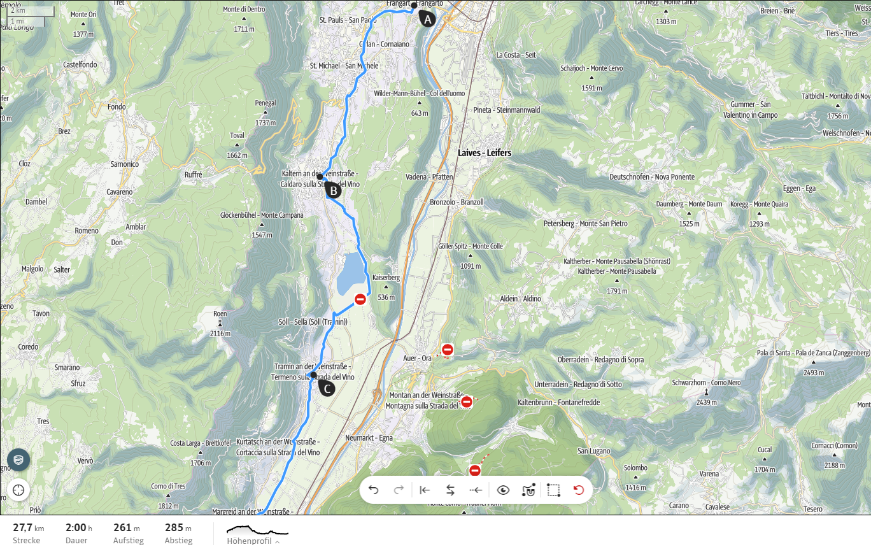The height and width of the screenshot is (549, 871).
Task: Click the road closure icon near Auer
Action: click(448, 349)
